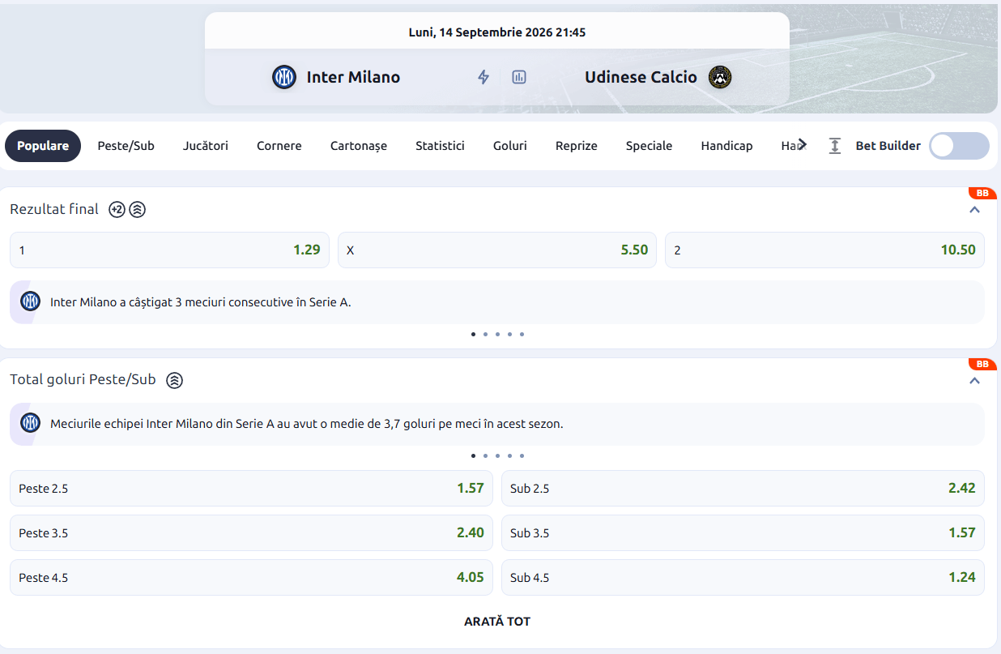The height and width of the screenshot is (654, 1001).
Task: Open the Cornere tab
Action: coord(279,146)
